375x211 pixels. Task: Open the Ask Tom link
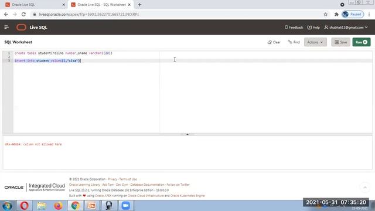click(x=108, y=185)
